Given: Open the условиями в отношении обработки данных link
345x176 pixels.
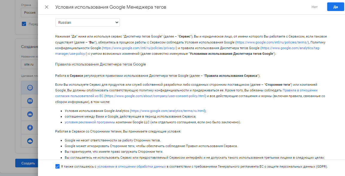Looking at the screenshot, I should pos(131,166).
